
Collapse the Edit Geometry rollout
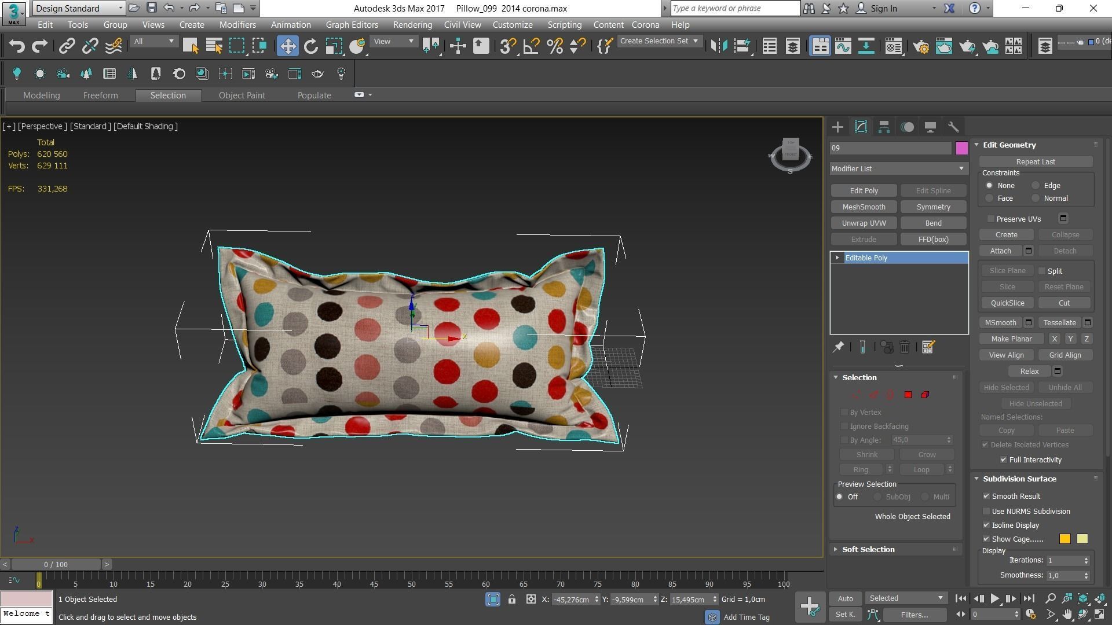coord(976,145)
